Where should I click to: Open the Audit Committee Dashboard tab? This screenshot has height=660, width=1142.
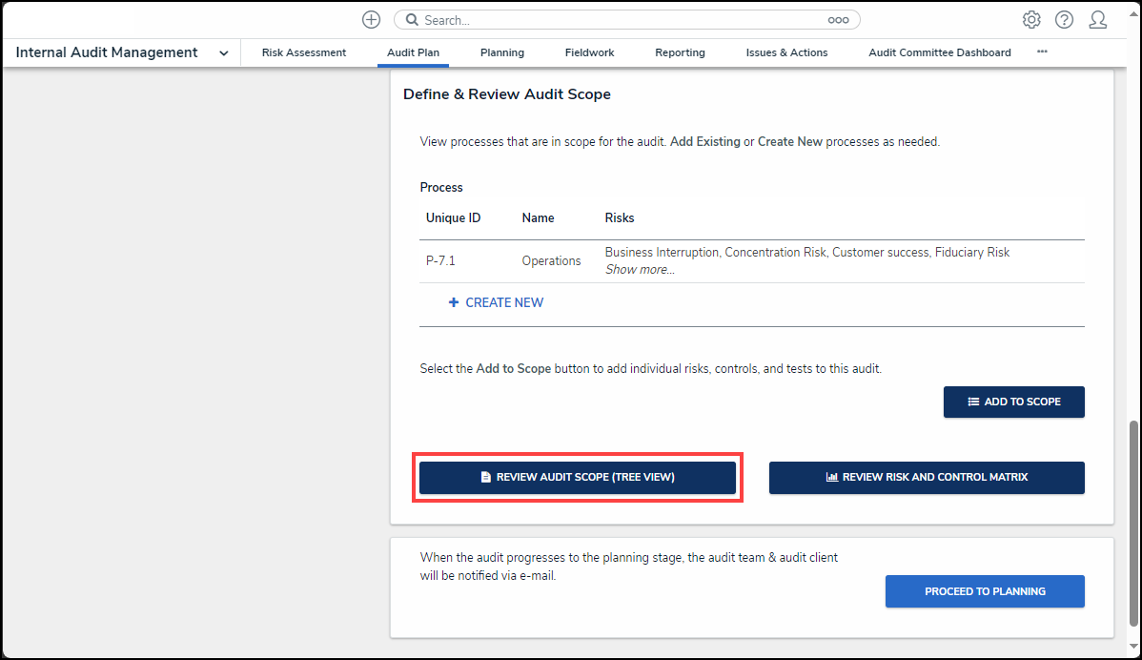[939, 53]
